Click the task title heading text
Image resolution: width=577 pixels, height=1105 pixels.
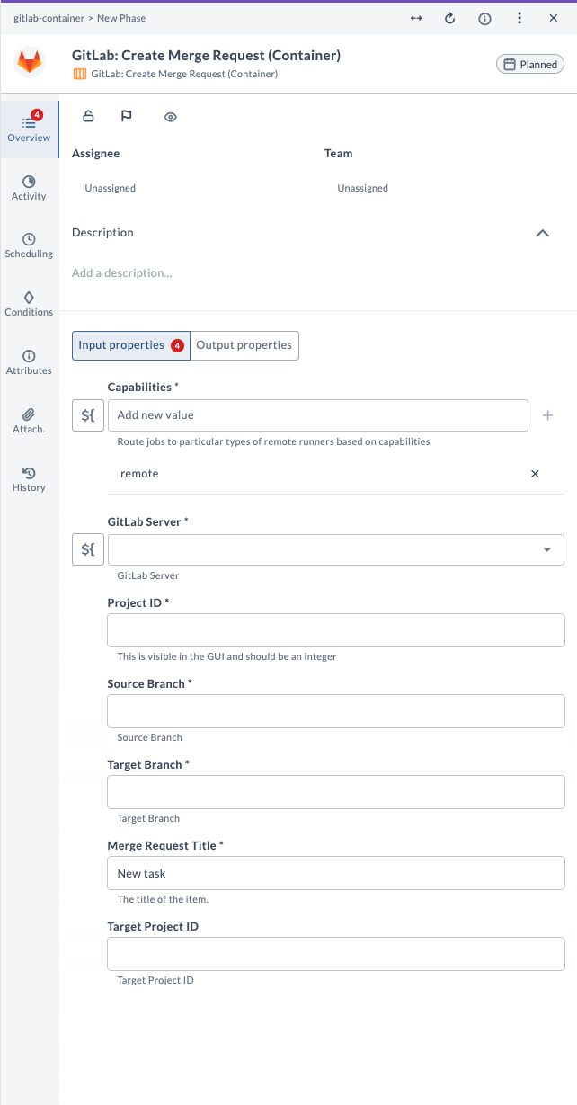click(206, 56)
